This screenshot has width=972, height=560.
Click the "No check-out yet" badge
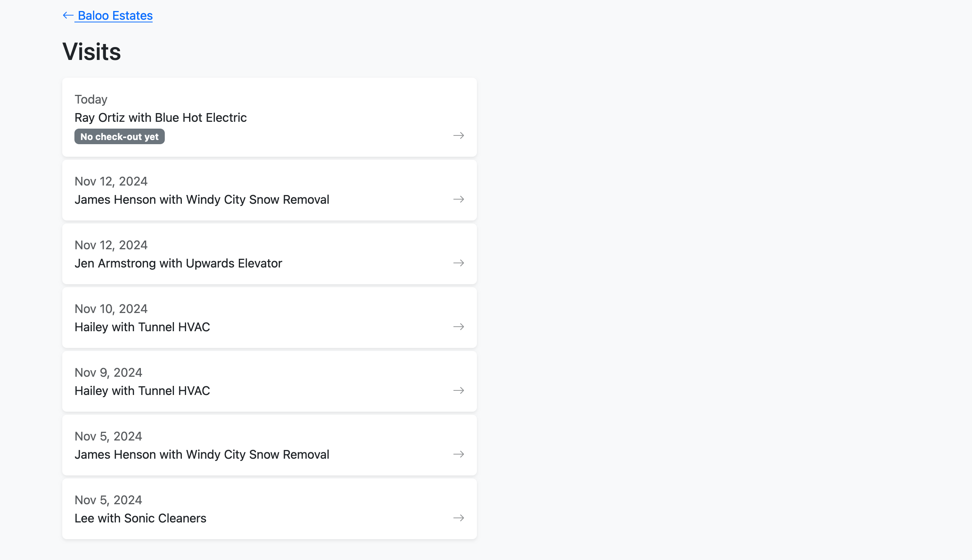[x=119, y=137]
